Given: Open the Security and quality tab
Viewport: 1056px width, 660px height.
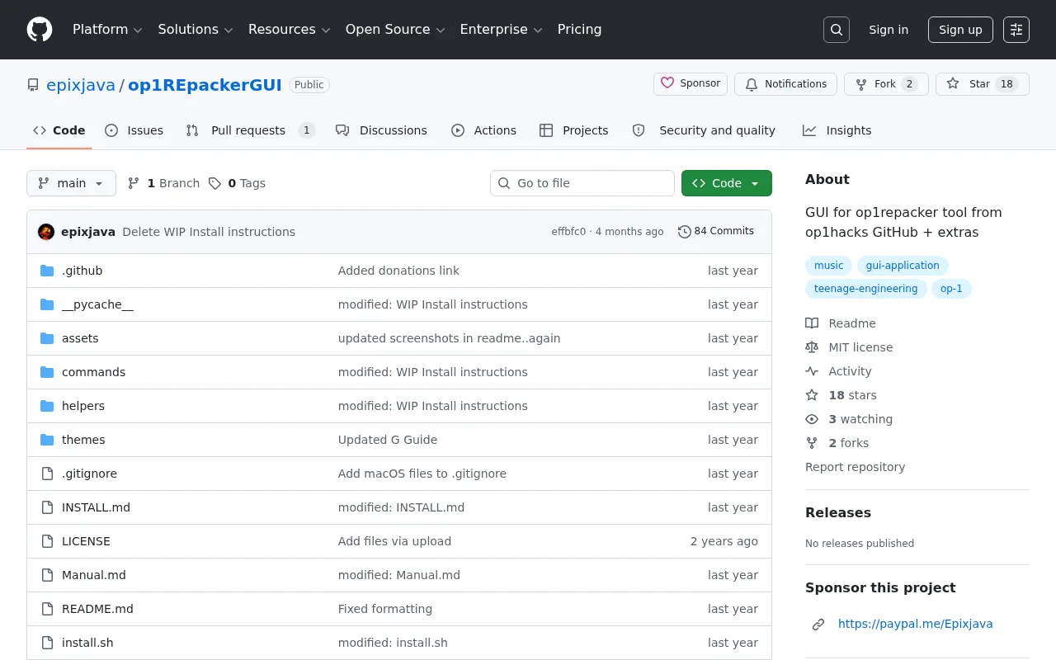Looking at the screenshot, I should coord(704,130).
